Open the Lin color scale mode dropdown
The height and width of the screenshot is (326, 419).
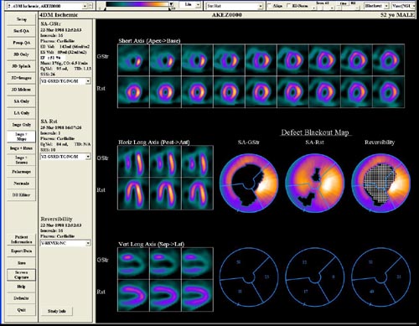(189, 5)
